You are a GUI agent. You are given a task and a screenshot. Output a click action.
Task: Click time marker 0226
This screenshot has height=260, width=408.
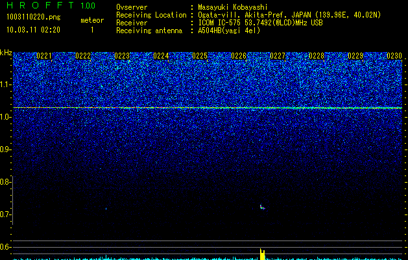click(239, 56)
